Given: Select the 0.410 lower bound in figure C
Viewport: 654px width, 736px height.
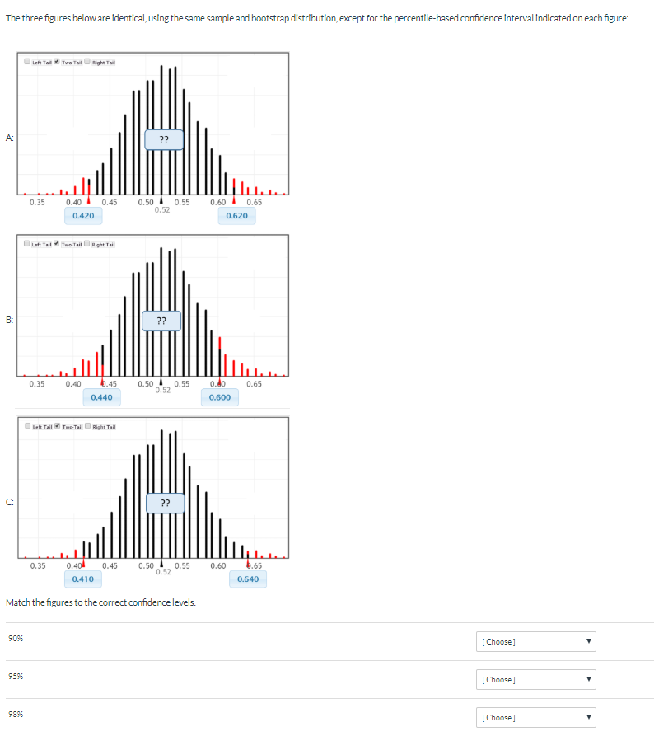Looking at the screenshot, I should click(x=83, y=579).
